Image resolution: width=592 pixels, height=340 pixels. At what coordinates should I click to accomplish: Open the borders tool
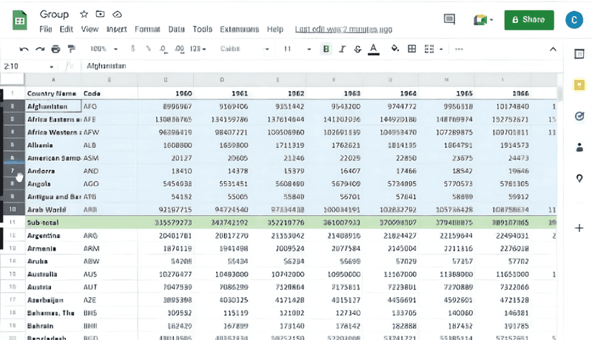(x=412, y=49)
